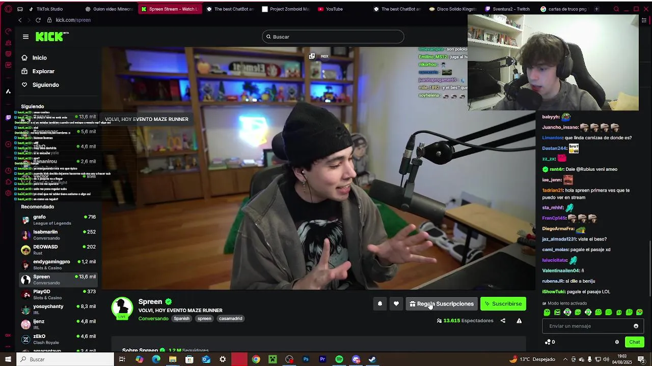Click the picture-in-picture icon above video
The image size is (652, 366).
tap(312, 56)
